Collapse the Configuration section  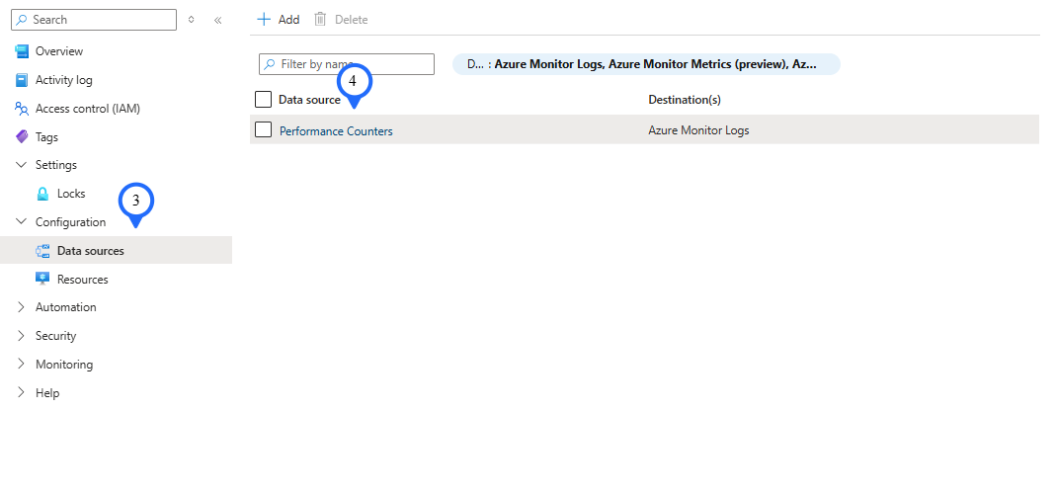(x=22, y=222)
